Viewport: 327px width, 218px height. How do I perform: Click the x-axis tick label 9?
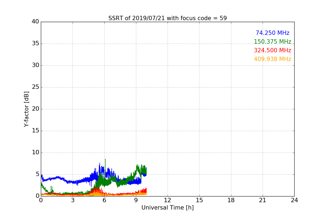coord(136,200)
